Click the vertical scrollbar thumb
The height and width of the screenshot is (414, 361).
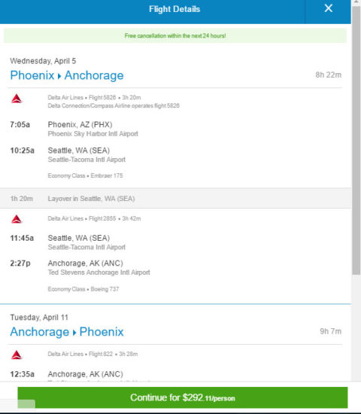(356, 140)
